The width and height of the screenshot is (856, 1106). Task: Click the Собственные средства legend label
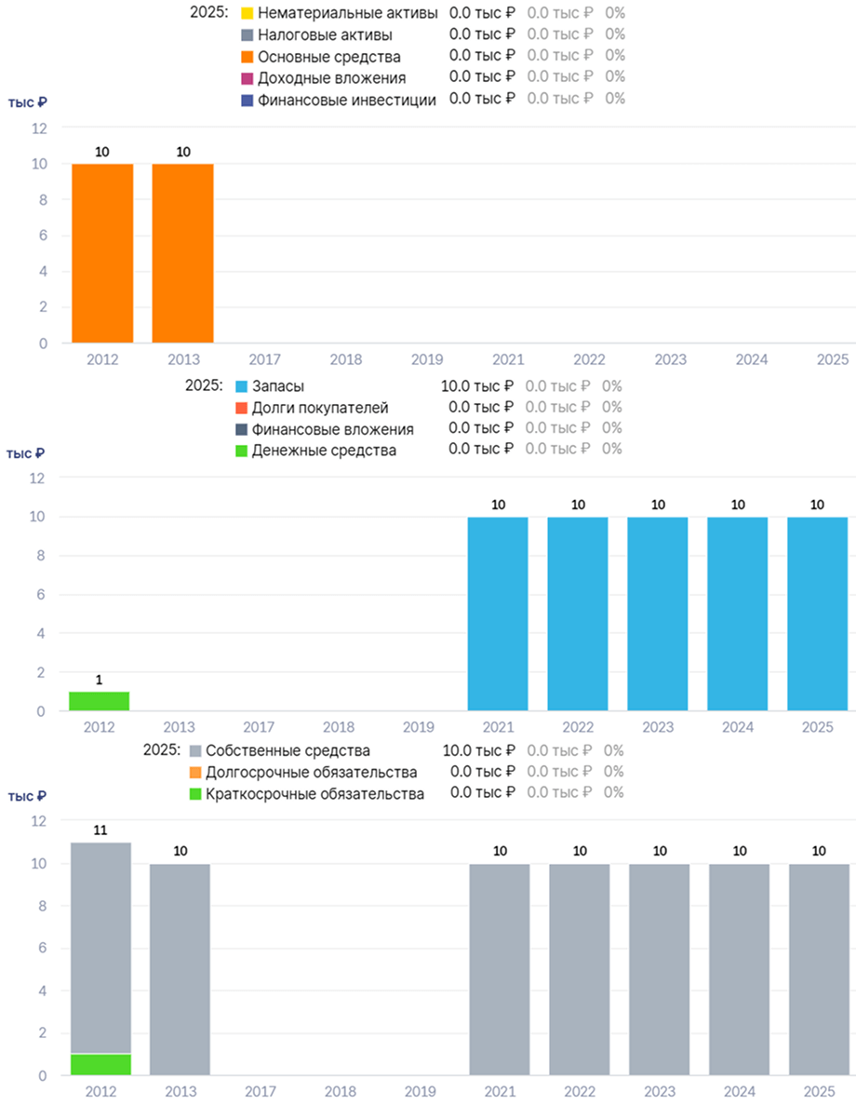(288, 750)
